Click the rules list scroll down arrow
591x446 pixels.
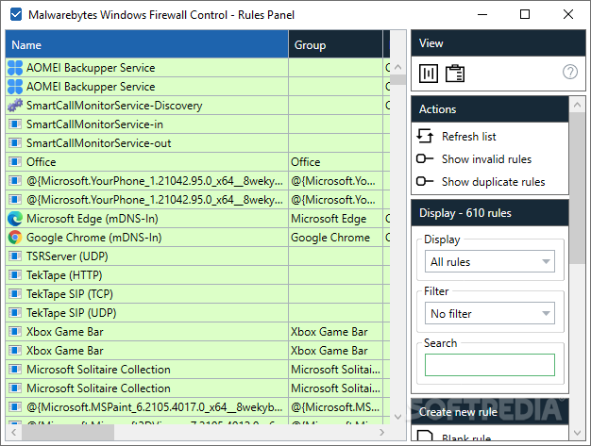(397, 417)
